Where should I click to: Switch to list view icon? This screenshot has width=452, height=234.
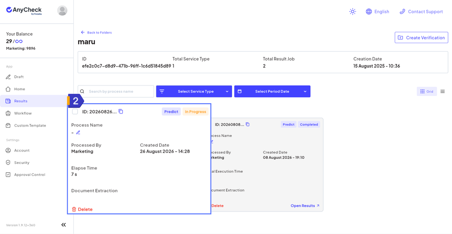click(442, 92)
